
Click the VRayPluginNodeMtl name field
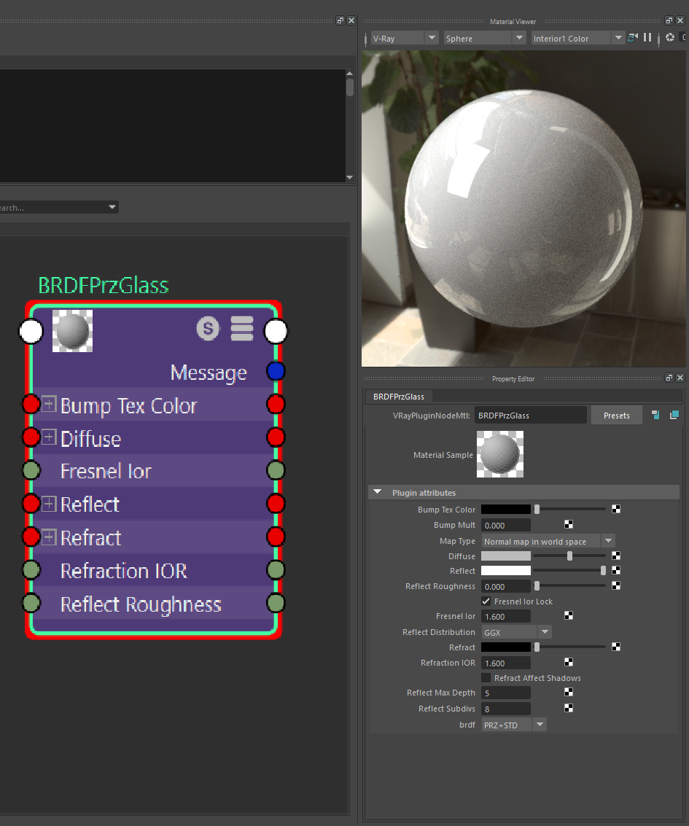pyautogui.click(x=531, y=415)
